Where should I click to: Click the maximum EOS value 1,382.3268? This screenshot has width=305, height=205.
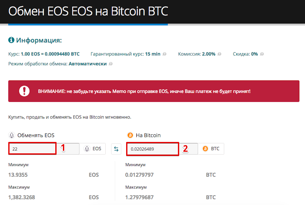pos(22,197)
